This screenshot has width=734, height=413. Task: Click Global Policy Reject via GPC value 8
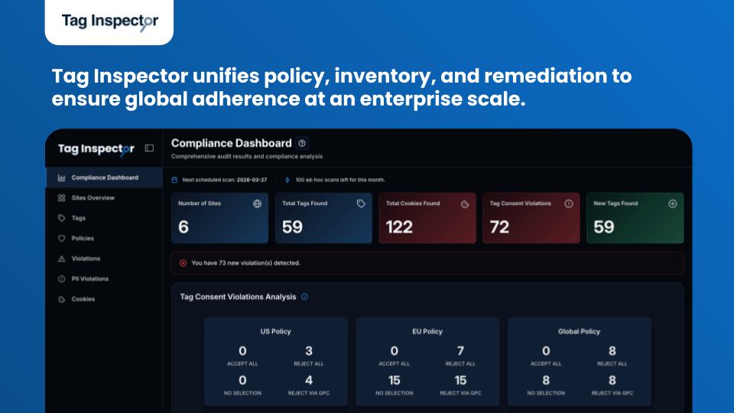pos(612,380)
